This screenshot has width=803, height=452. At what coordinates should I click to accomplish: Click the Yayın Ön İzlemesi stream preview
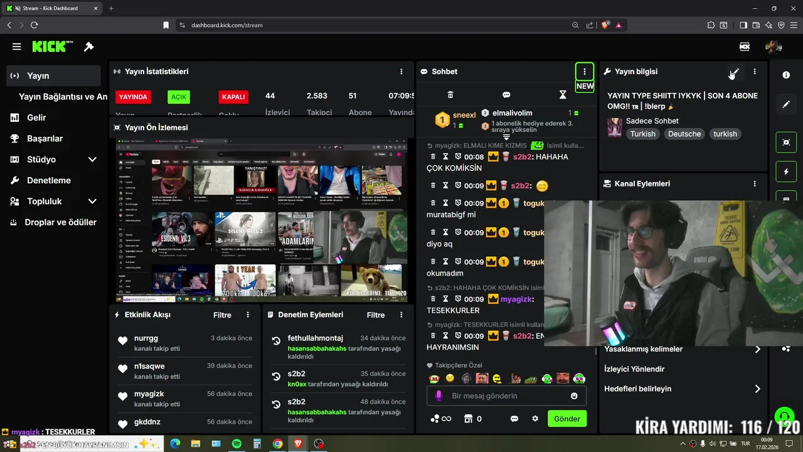click(x=262, y=220)
